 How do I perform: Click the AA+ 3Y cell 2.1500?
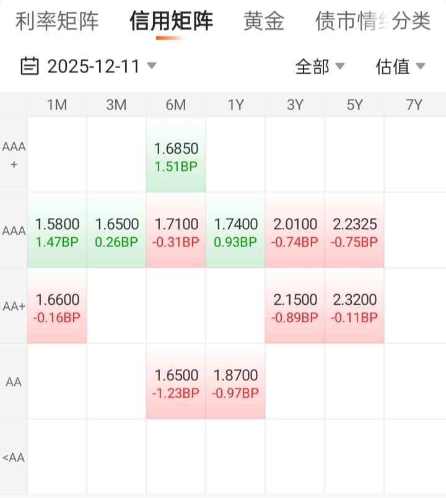(x=295, y=307)
